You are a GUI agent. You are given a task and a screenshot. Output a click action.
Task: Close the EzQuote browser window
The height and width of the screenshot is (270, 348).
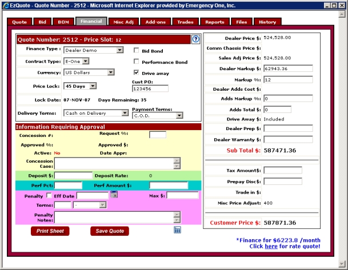pos(342,6)
